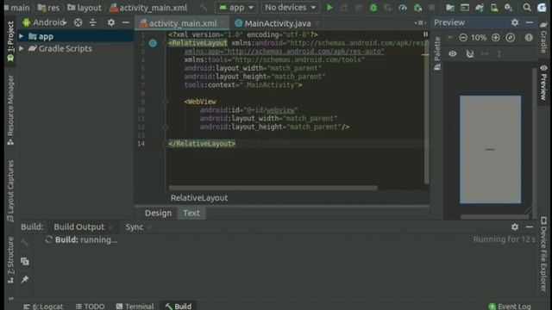
Task: Click the Debug app bug icon
Action: pos(373,8)
